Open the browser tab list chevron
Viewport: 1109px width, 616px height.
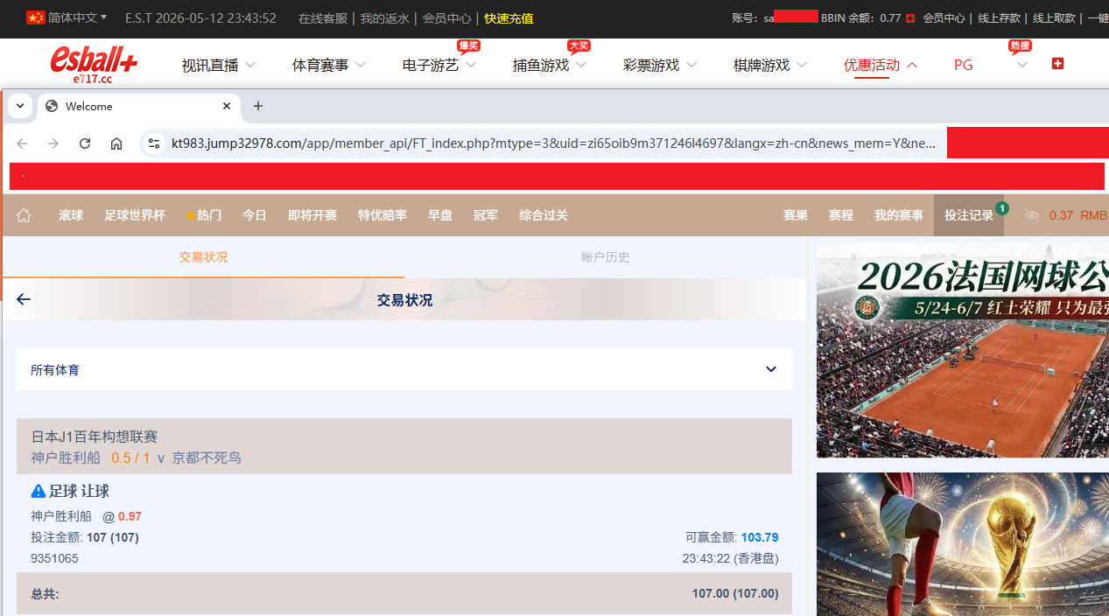pyautogui.click(x=20, y=106)
